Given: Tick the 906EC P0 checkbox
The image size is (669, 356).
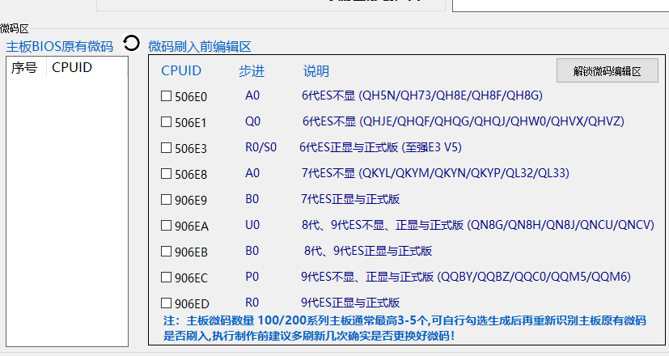Looking at the screenshot, I should pos(166,278).
